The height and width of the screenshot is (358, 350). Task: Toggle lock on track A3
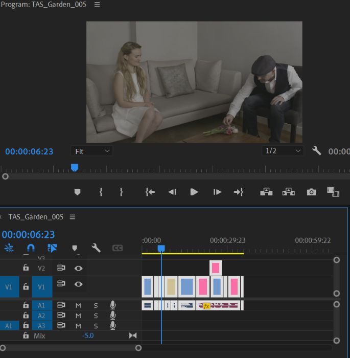26,325
